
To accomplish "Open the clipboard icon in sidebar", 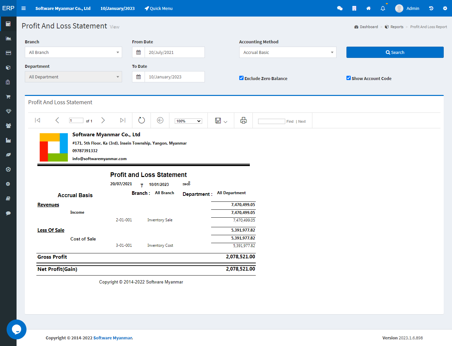I will click(x=8, y=82).
